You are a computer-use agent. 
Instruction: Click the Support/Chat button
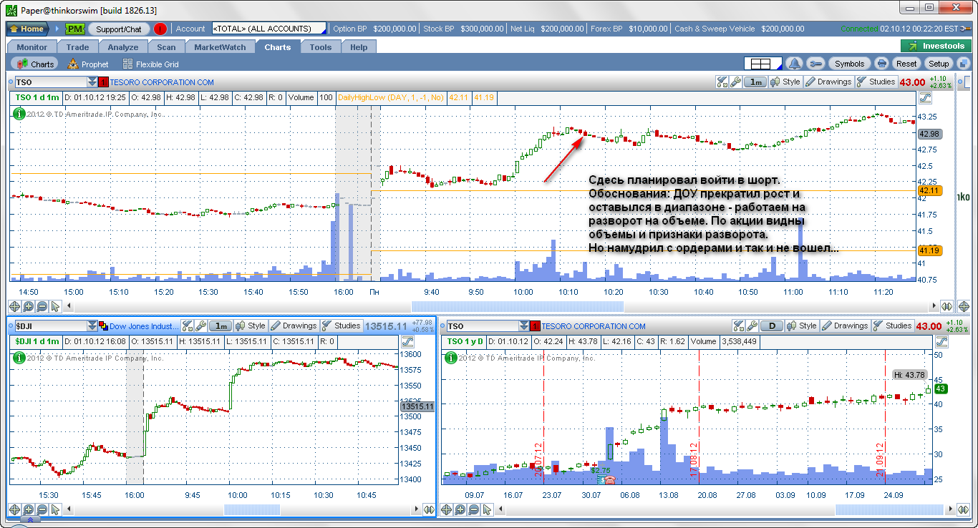[119, 29]
